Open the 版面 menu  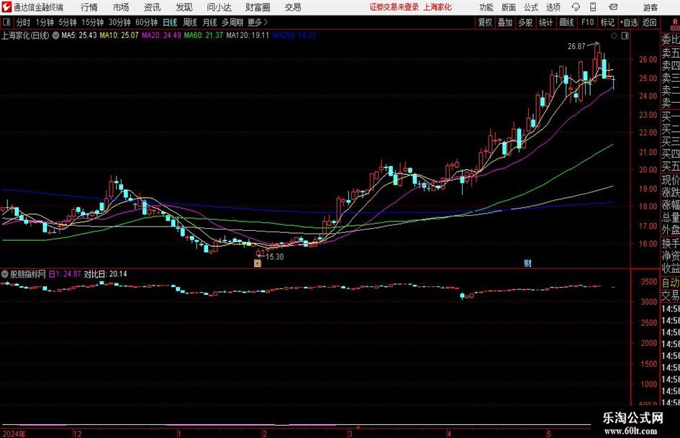click(508, 7)
